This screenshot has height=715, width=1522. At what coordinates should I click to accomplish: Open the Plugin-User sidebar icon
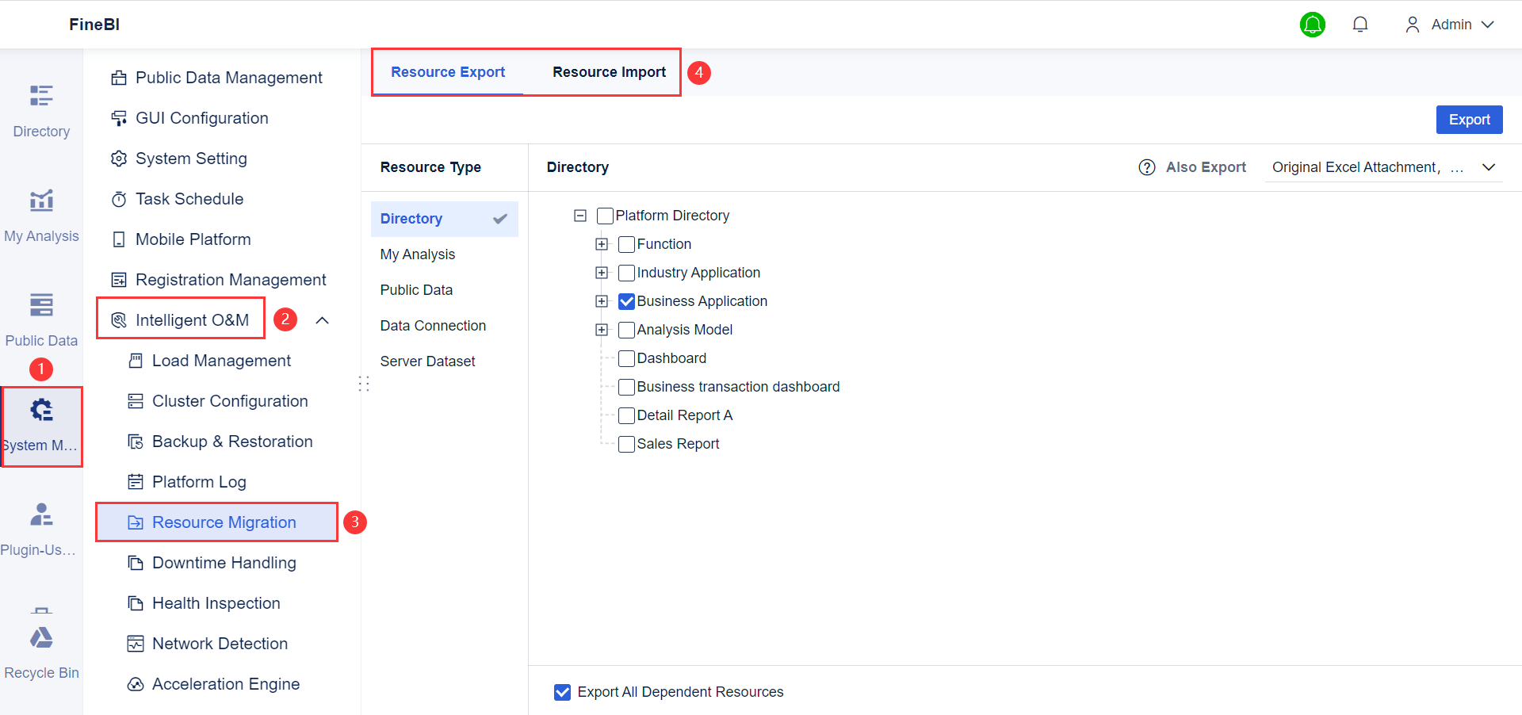41,525
